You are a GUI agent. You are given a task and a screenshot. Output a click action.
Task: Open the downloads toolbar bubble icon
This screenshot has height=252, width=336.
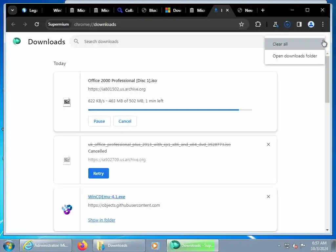[x=287, y=24]
